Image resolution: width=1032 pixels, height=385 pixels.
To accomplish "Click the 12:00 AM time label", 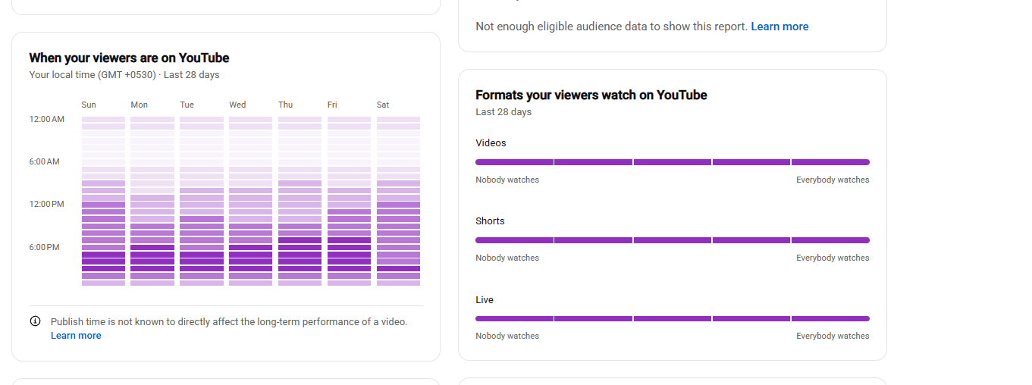I will 47,119.
